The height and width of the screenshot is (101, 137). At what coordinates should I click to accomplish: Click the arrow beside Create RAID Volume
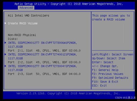[x=5, y=23]
